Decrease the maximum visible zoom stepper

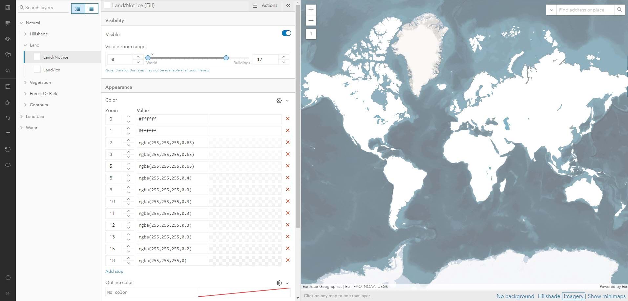tap(284, 62)
